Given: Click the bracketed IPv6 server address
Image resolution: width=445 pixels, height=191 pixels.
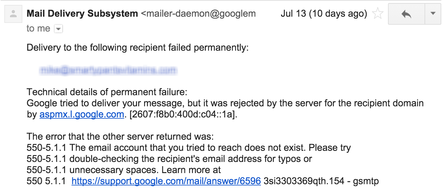Looking at the screenshot, I should [x=183, y=115].
